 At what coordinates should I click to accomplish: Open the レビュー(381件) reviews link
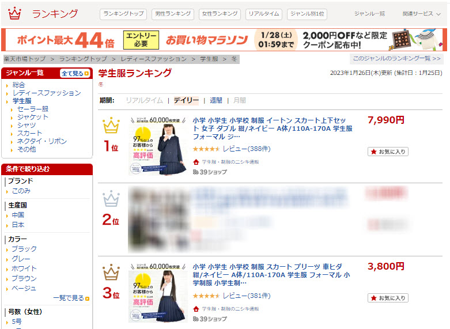coord(247,296)
